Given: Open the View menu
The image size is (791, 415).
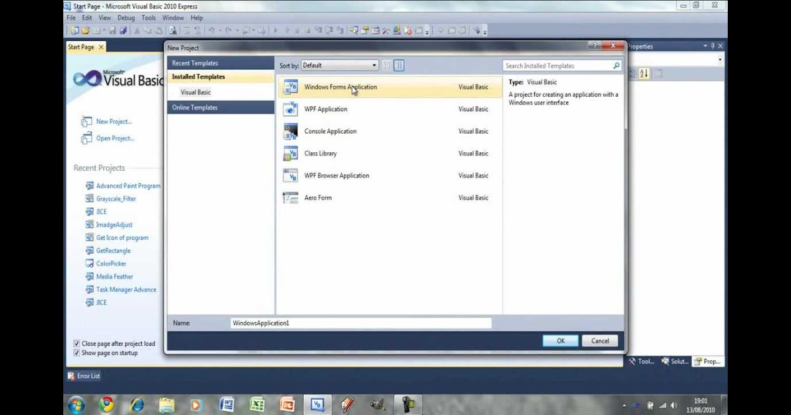Looking at the screenshot, I should [x=105, y=18].
